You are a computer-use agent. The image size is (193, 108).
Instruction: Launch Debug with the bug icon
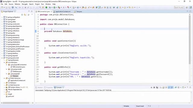click(x=50, y=7)
